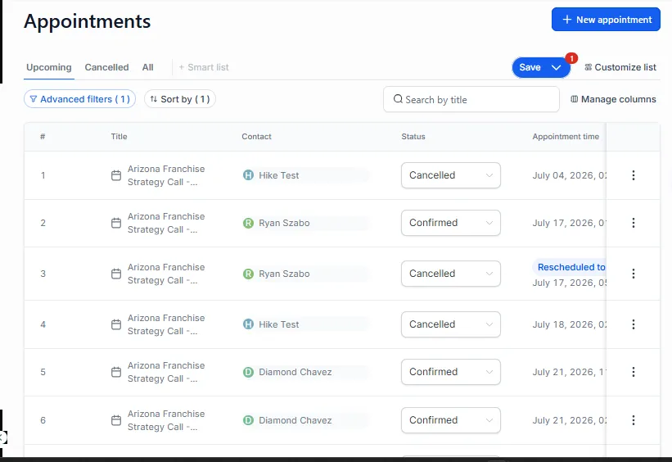The image size is (672, 462).
Task: Click the calendar icon in row 4
Action: [116, 324]
